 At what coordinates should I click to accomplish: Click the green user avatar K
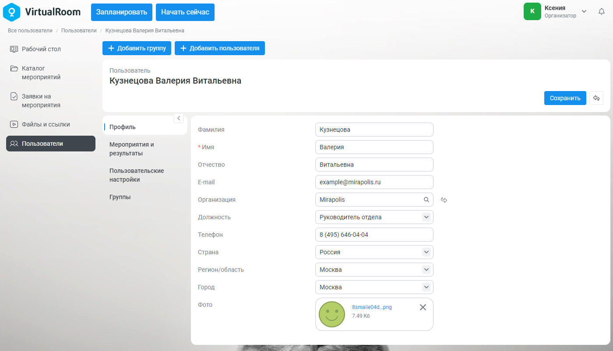point(532,11)
